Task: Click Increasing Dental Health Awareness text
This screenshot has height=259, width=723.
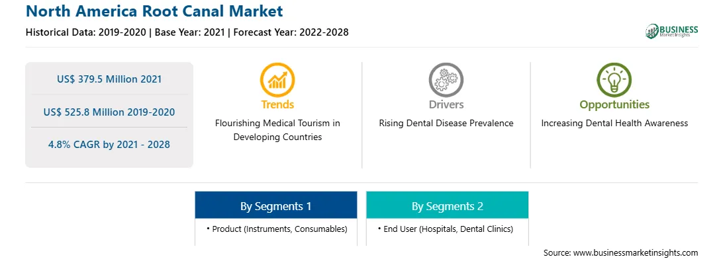Action: click(x=614, y=124)
